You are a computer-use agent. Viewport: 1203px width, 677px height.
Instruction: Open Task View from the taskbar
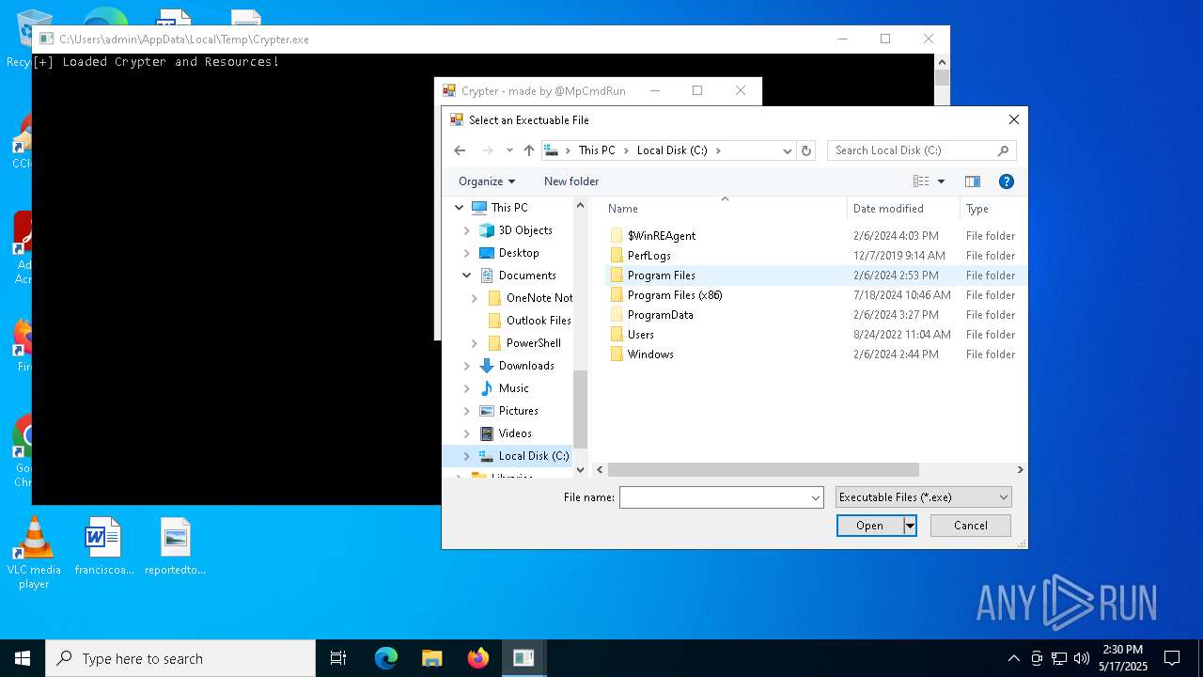338,658
